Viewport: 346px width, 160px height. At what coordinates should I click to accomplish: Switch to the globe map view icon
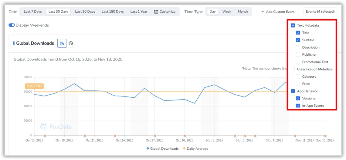(x=71, y=43)
